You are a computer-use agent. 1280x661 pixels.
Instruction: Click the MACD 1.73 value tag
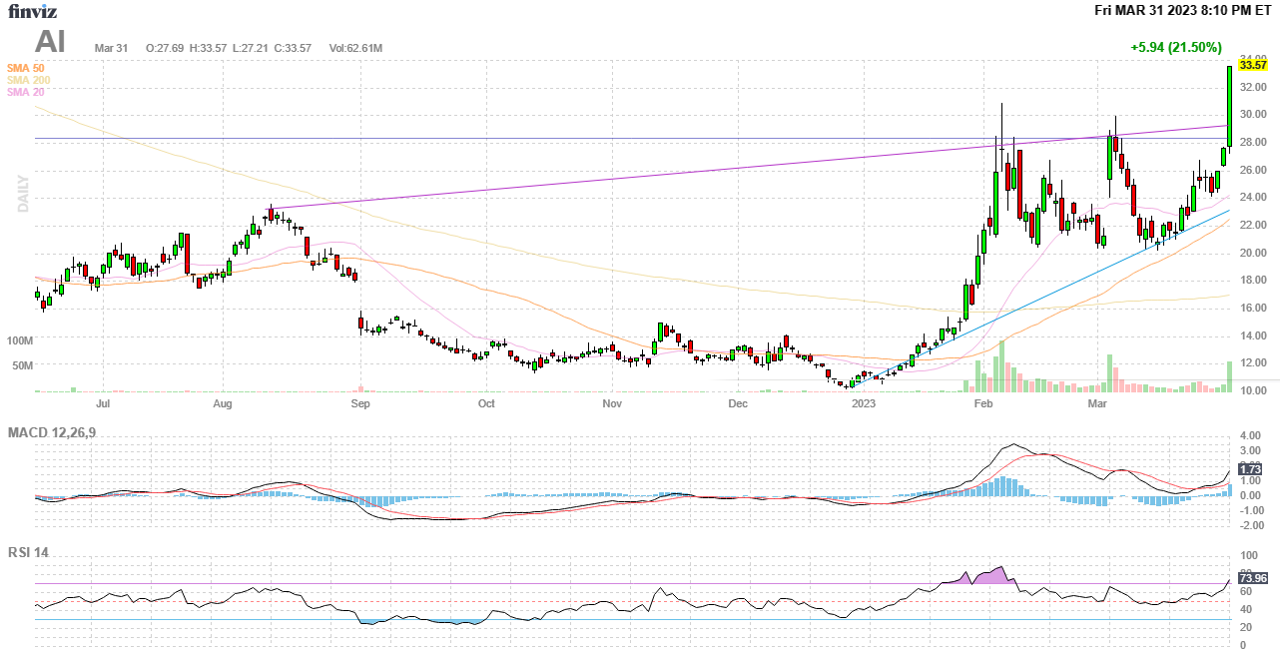click(1250, 469)
